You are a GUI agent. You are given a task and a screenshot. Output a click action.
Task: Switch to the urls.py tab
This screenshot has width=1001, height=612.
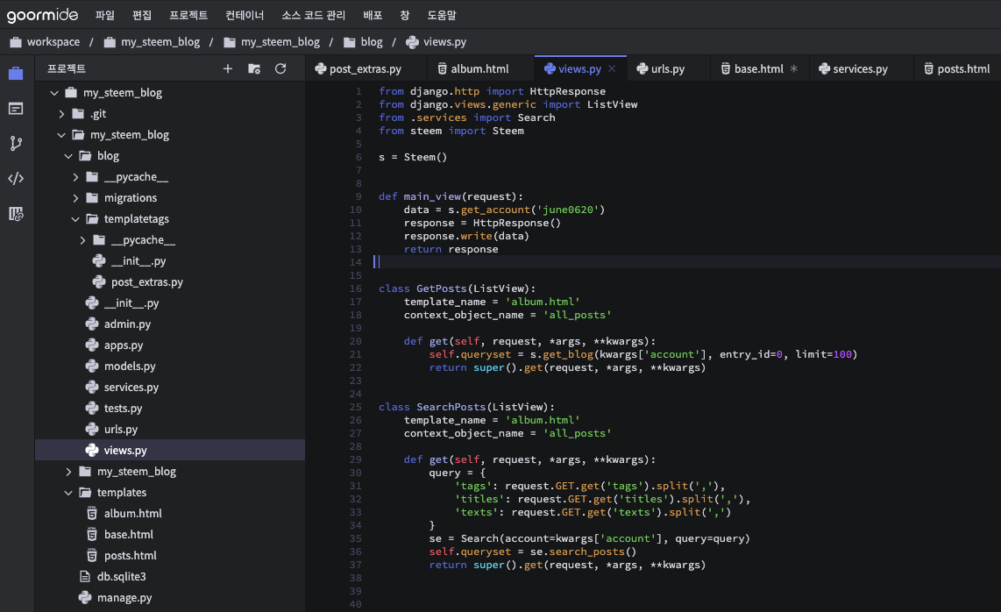click(x=667, y=69)
